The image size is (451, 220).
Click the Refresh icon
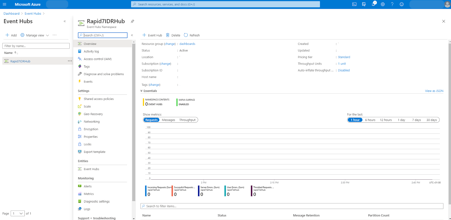pyautogui.click(x=186, y=35)
